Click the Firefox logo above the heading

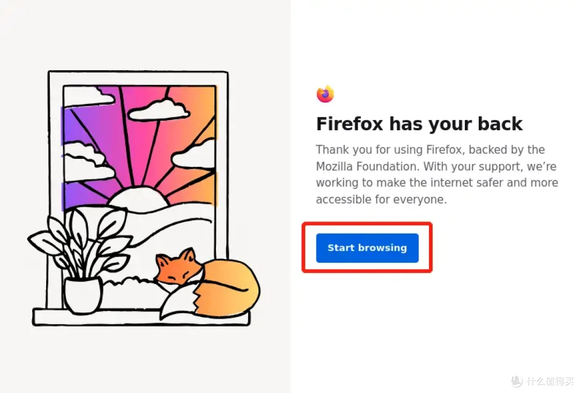tap(325, 94)
